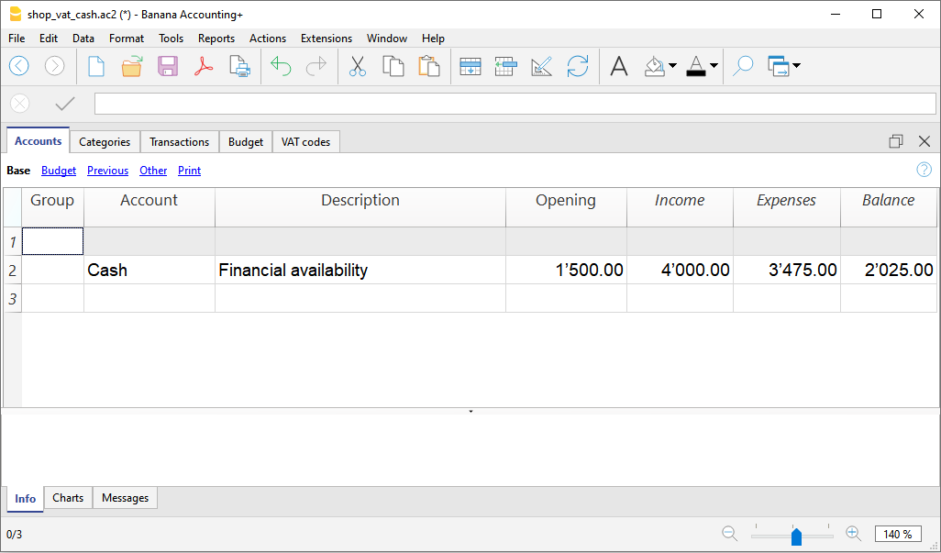
Task: Undo the last change
Action: pyautogui.click(x=281, y=66)
